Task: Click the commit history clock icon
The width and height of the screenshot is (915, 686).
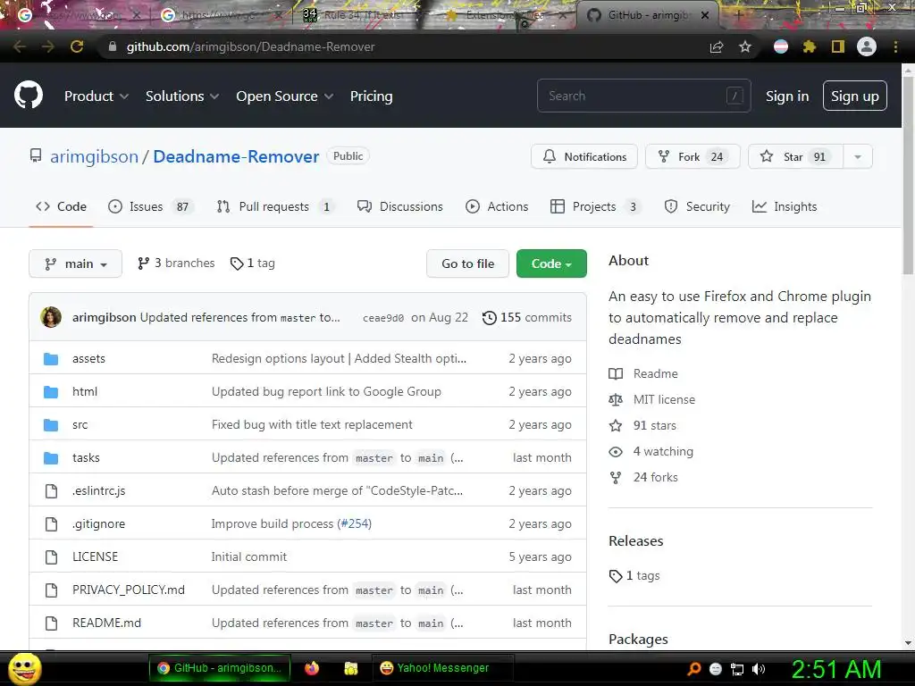Action: pos(490,317)
